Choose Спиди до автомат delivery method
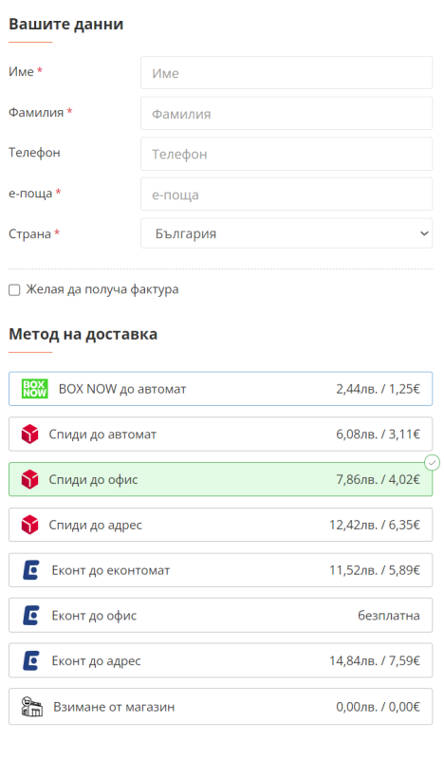The image size is (444, 759). (220, 435)
